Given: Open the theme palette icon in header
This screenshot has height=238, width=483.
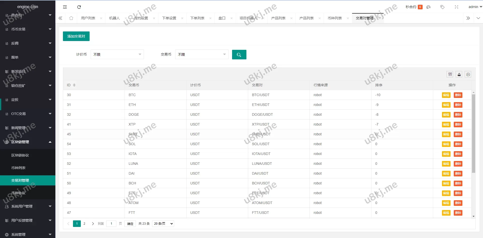Looking at the screenshot, I should coord(428,7).
